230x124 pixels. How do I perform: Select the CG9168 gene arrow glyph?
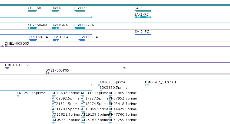tap(32, 11)
